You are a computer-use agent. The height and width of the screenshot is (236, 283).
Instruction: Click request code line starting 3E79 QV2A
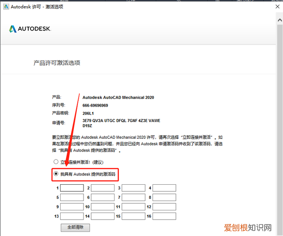tap(121, 121)
